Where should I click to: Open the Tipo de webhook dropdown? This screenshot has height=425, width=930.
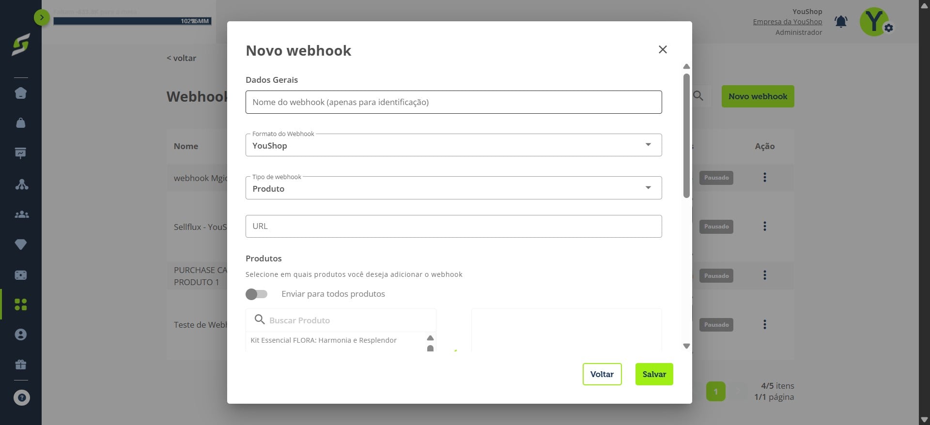click(x=453, y=188)
